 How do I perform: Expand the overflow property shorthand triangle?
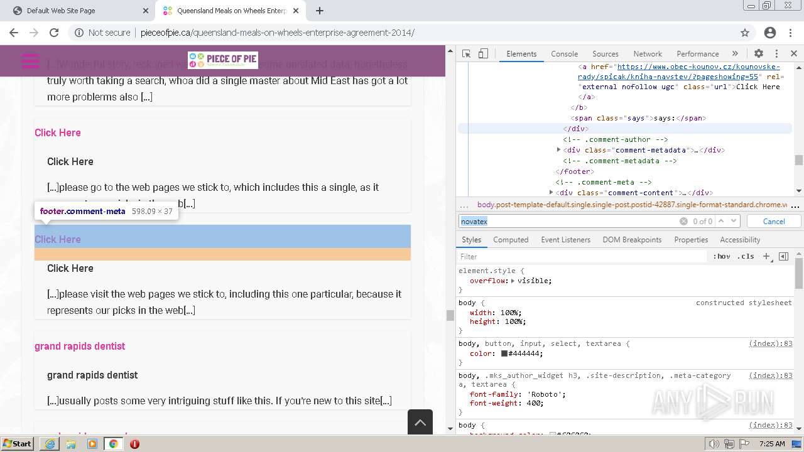point(513,281)
